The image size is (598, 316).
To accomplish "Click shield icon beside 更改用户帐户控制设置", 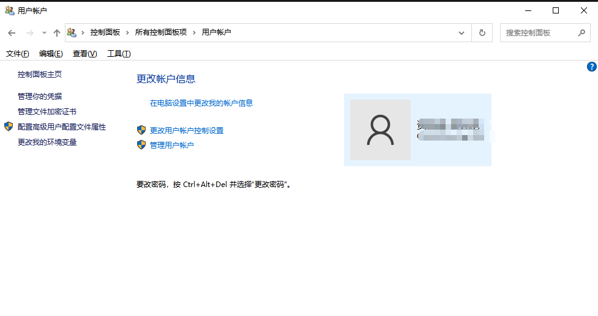I will pyautogui.click(x=141, y=130).
